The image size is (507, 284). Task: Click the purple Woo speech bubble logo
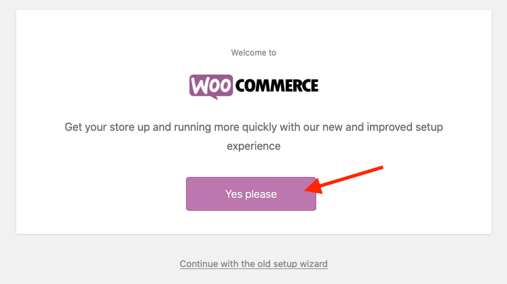[x=211, y=86]
